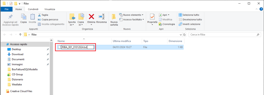Click Deseleziona tutto

190,19
